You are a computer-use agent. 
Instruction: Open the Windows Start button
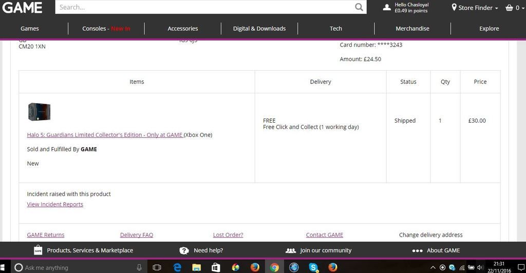pos(2,267)
